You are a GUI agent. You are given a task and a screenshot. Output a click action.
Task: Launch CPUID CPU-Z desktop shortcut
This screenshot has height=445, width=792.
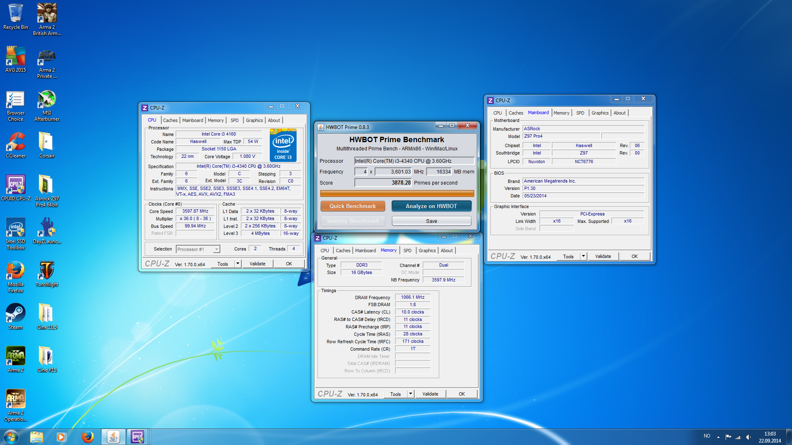[16, 188]
